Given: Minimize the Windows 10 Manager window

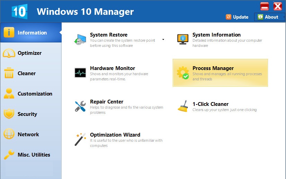Looking at the screenshot, I should tap(265, 6).
